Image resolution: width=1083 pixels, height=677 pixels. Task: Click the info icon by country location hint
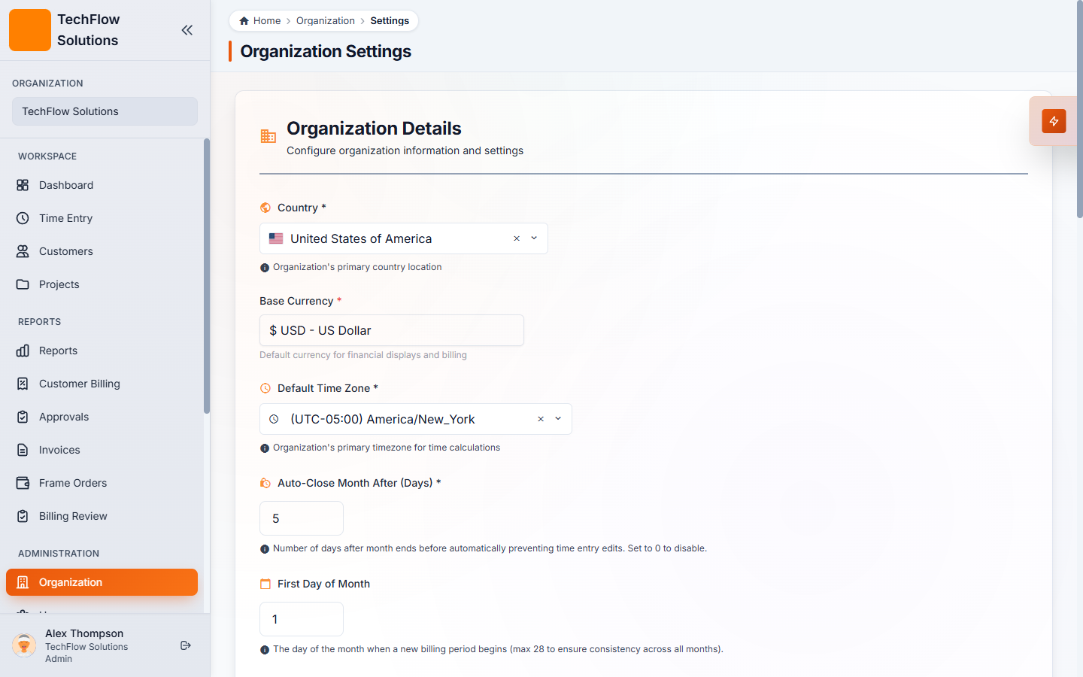click(265, 268)
